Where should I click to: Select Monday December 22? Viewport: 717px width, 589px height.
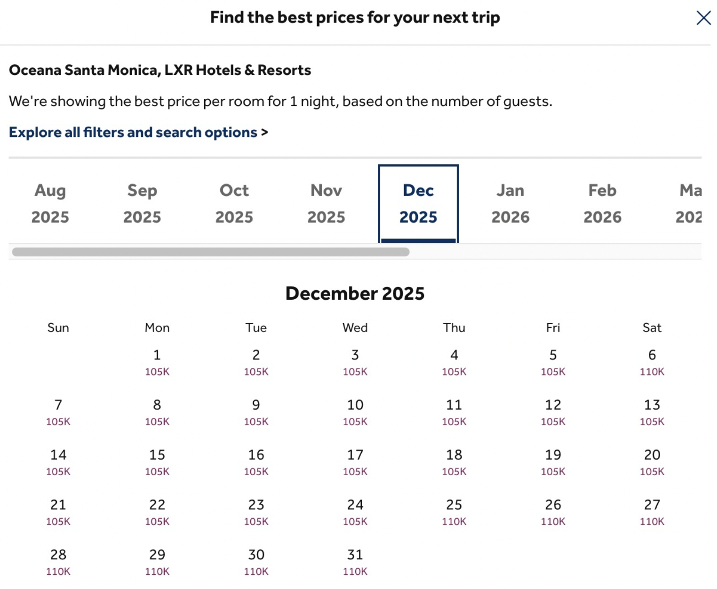pos(157,512)
